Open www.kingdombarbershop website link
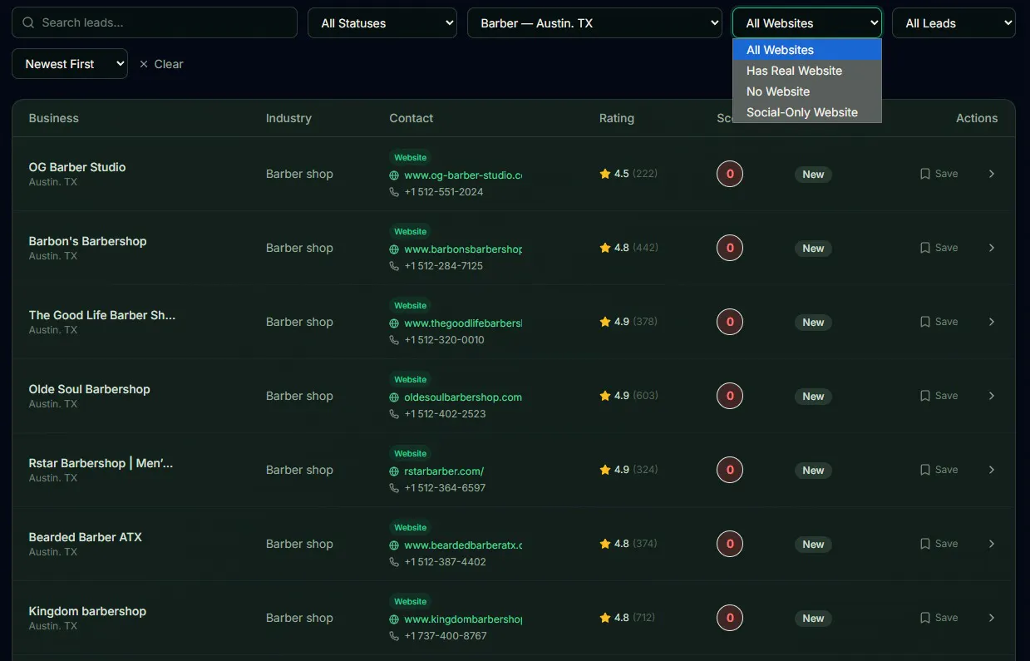Image resolution: width=1030 pixels, height=661 pixels. [463, 619]
